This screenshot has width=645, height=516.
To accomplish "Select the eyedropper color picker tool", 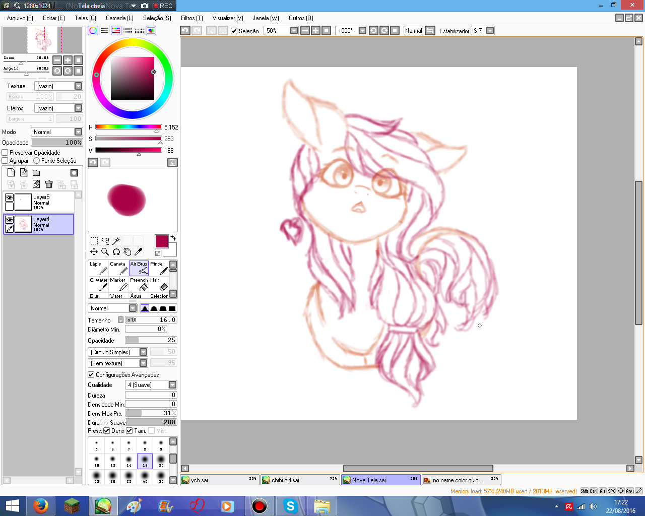I will click(138, 251).
